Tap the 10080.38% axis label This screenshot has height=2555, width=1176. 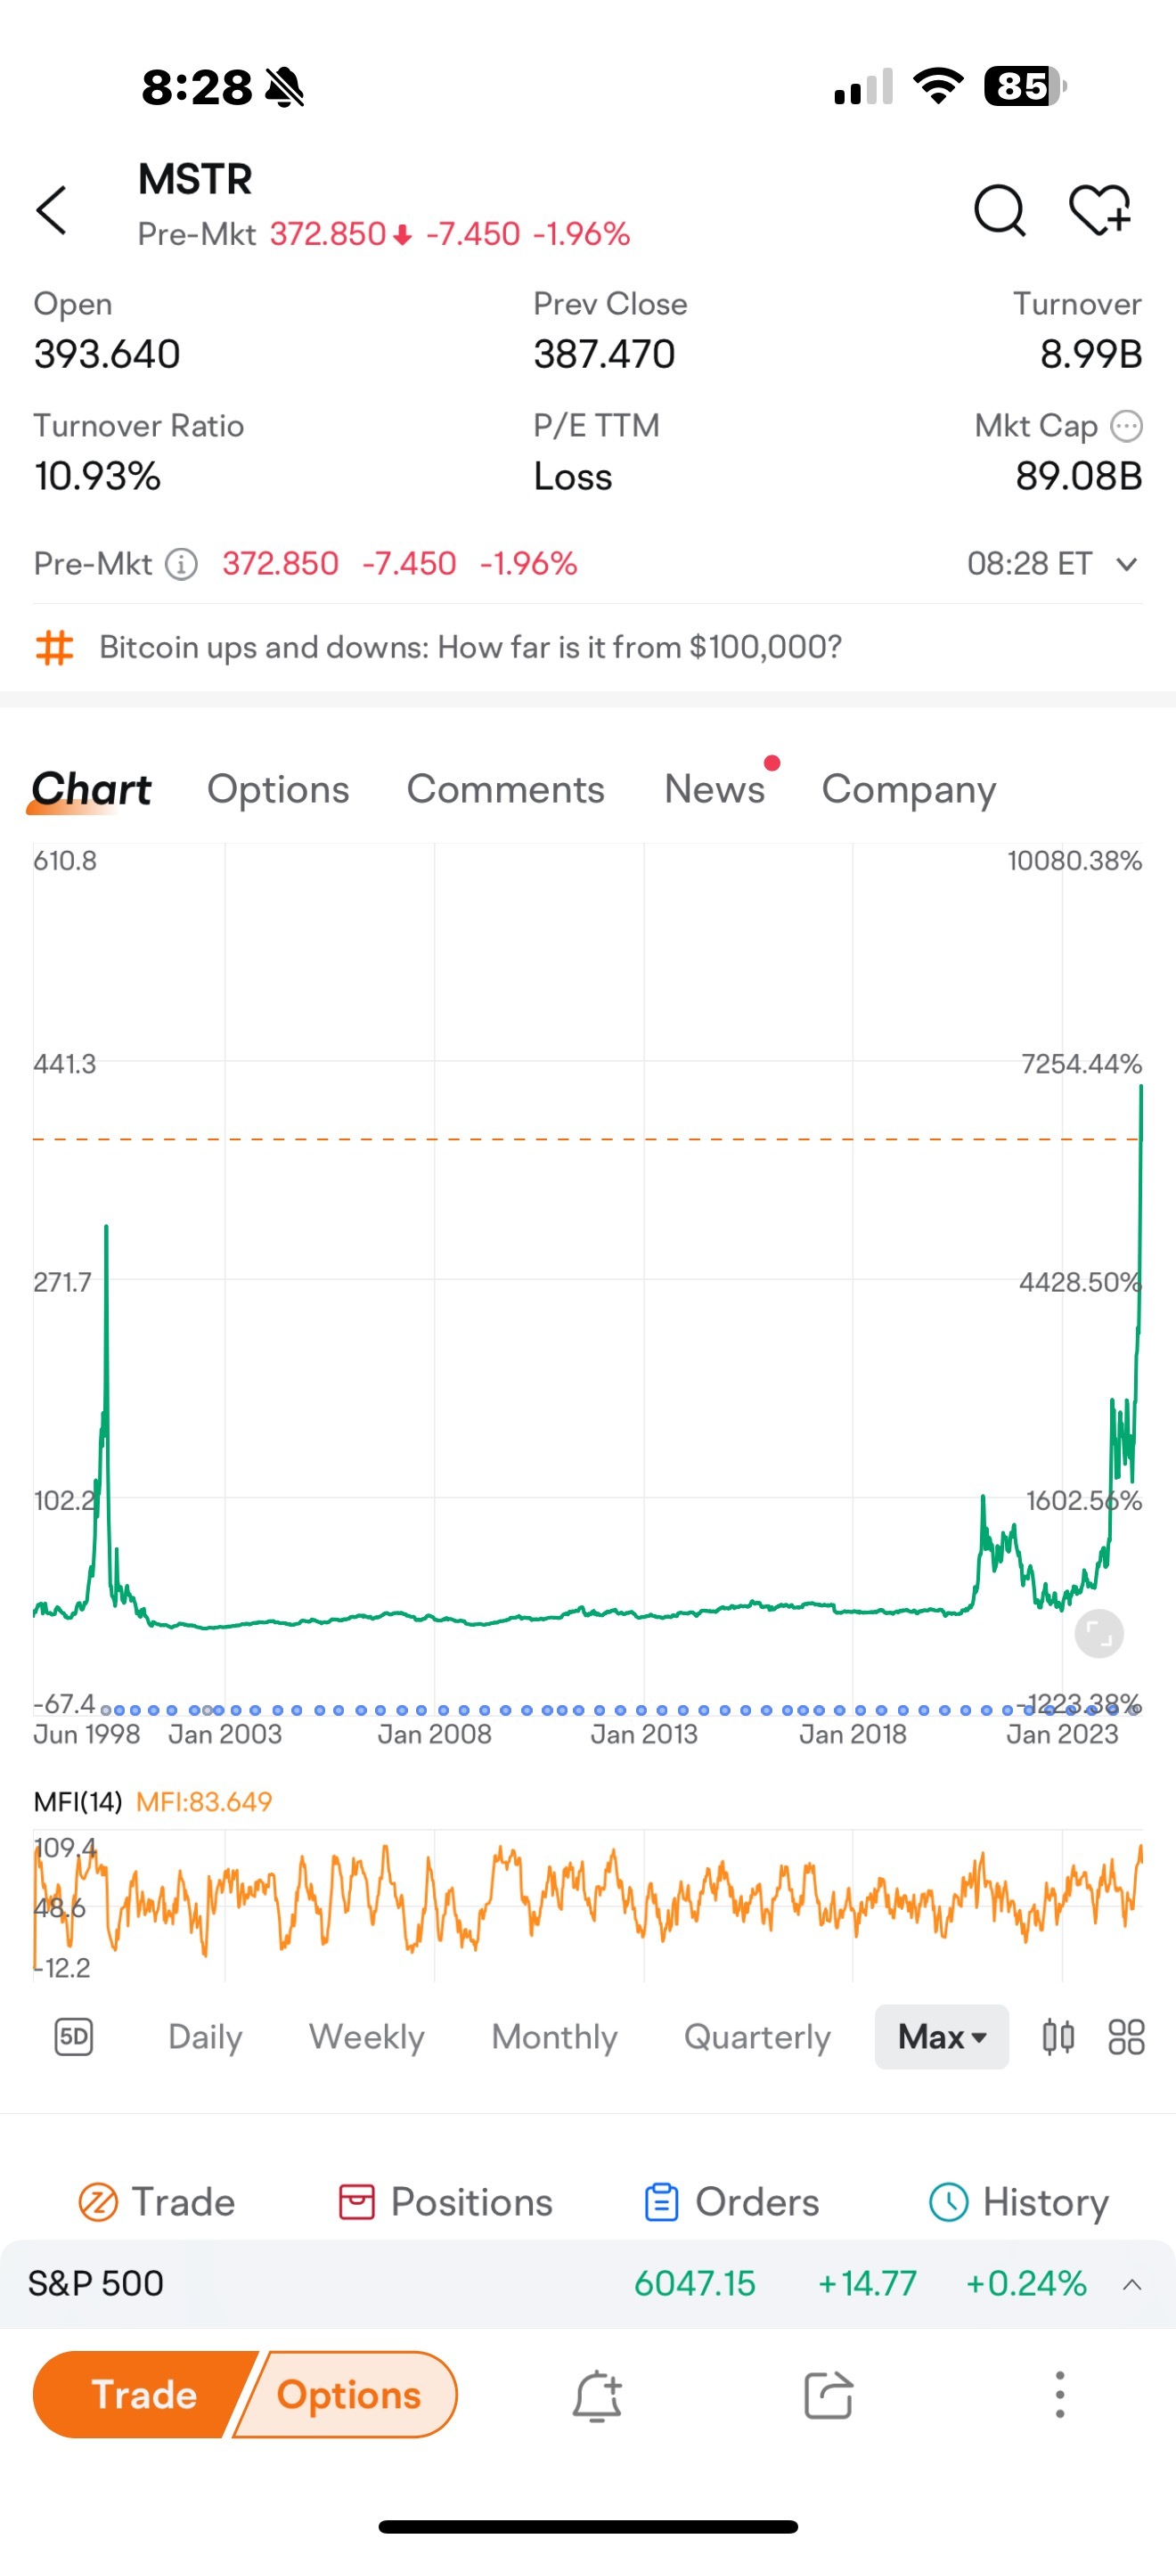1074,861
